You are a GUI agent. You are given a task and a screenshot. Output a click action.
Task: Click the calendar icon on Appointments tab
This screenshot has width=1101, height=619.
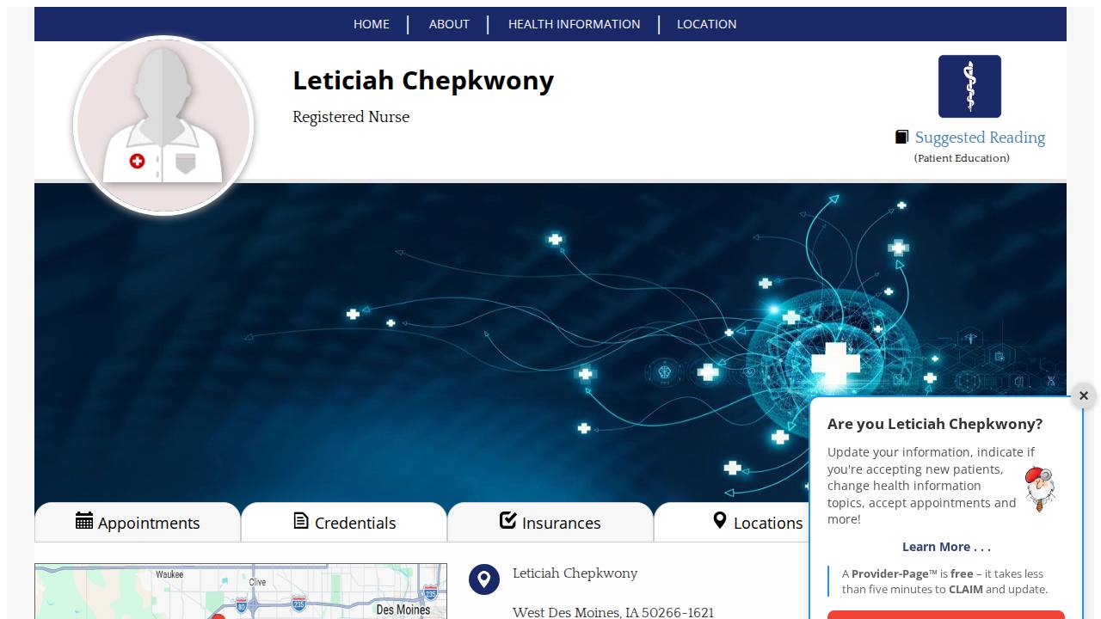point(84,521)
